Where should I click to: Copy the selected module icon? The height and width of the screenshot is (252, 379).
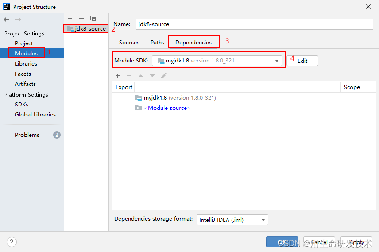coord(93,19)
